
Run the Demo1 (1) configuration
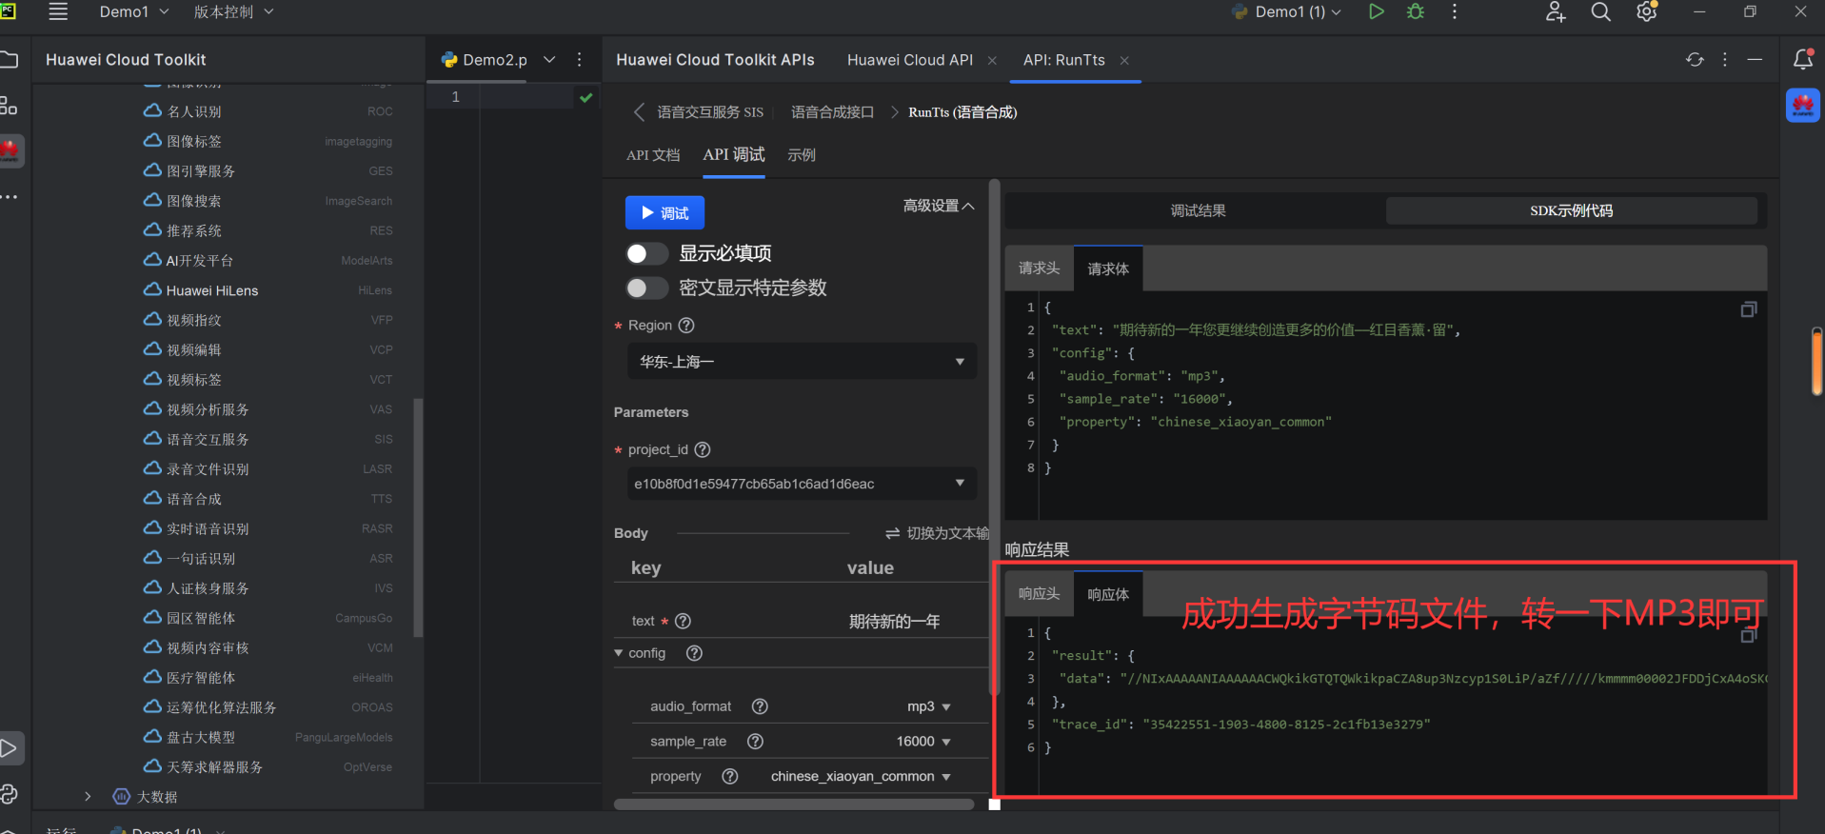point(1377,11)
